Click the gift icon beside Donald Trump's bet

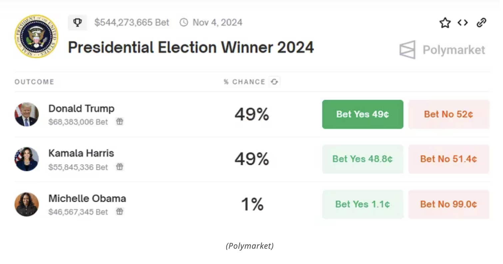(120, 122)
